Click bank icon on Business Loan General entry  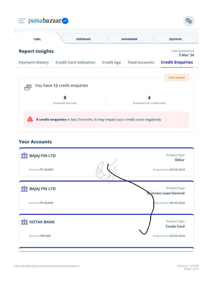tap(24, 189)
